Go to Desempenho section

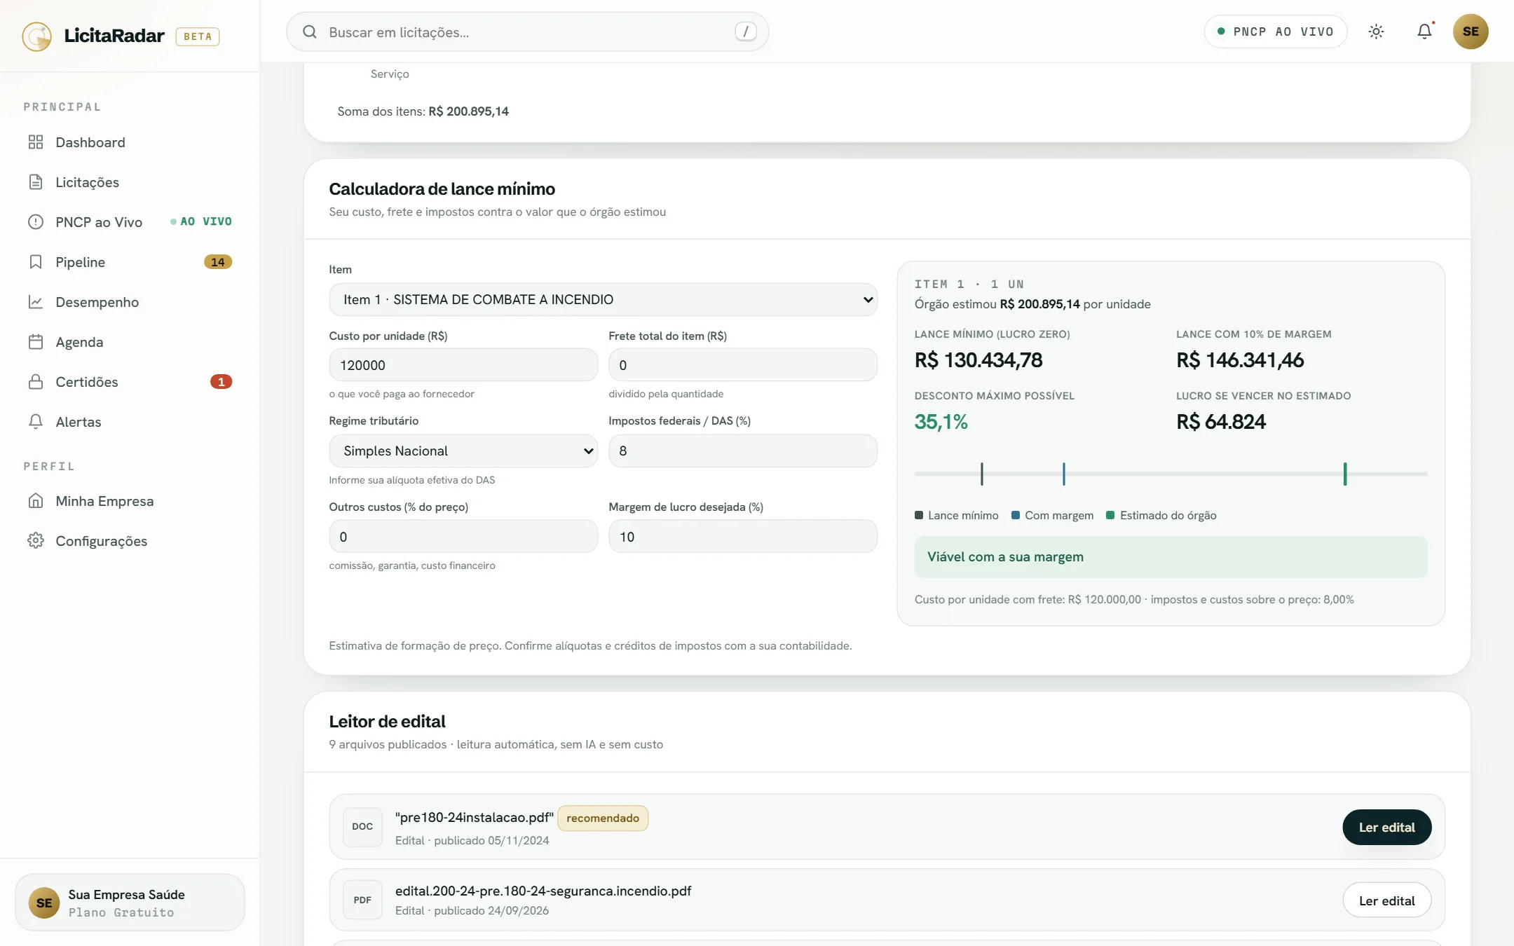pos(130,302)
